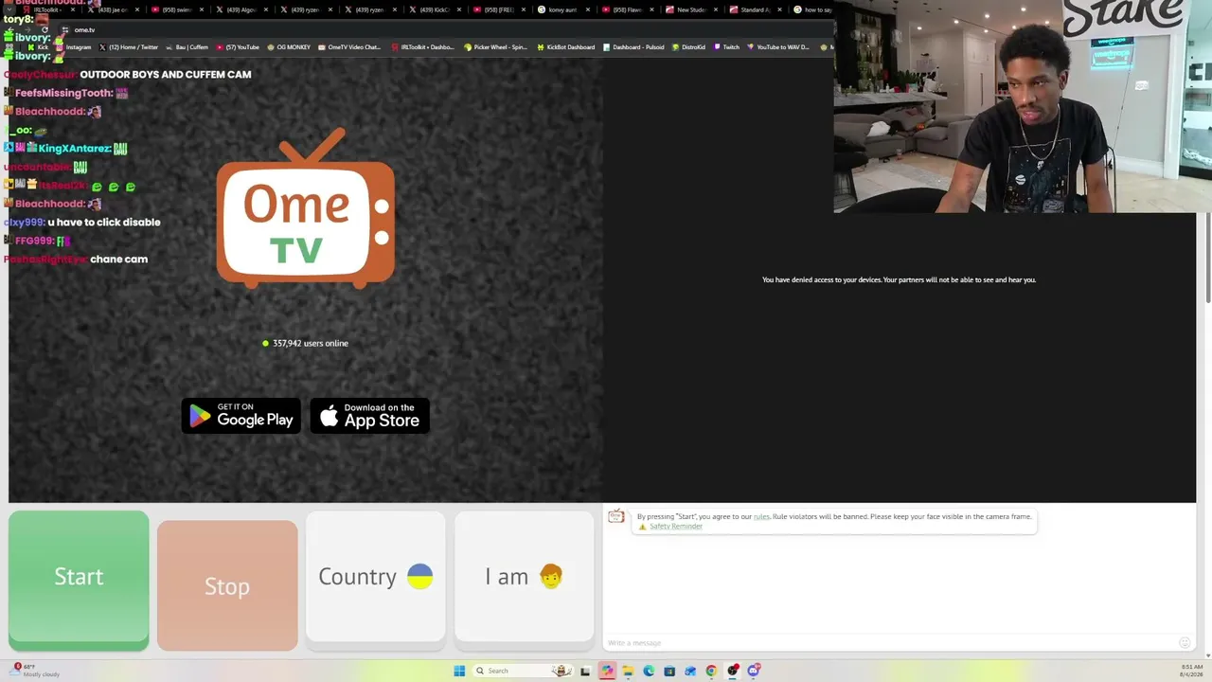This screenshot has height=682, width=1212.
Task: Open the weather widget showing Mostly cloudy
Action: point(33,670)
